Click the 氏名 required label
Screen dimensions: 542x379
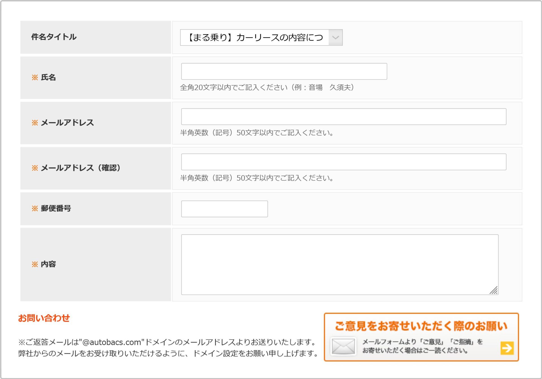pyautogui.click(x=44, y=77)
